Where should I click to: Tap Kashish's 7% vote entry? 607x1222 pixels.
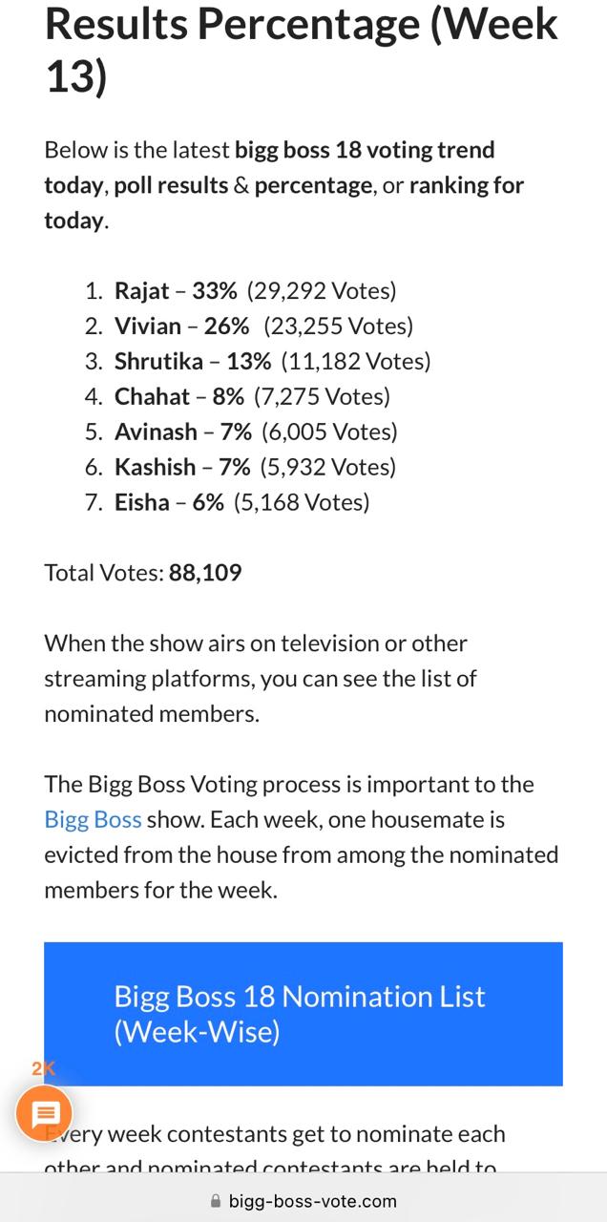coord(255,467)
